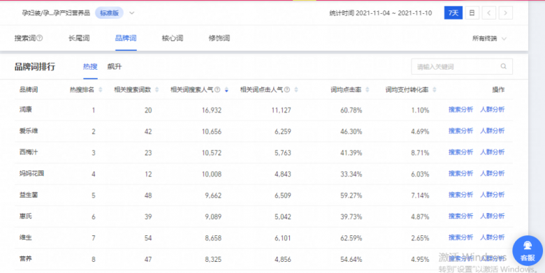Switch to 品牌词 tab
Image resolution: width=545 pixels, height=273 pixels.
pyautogui.click(x=126, y=38)
